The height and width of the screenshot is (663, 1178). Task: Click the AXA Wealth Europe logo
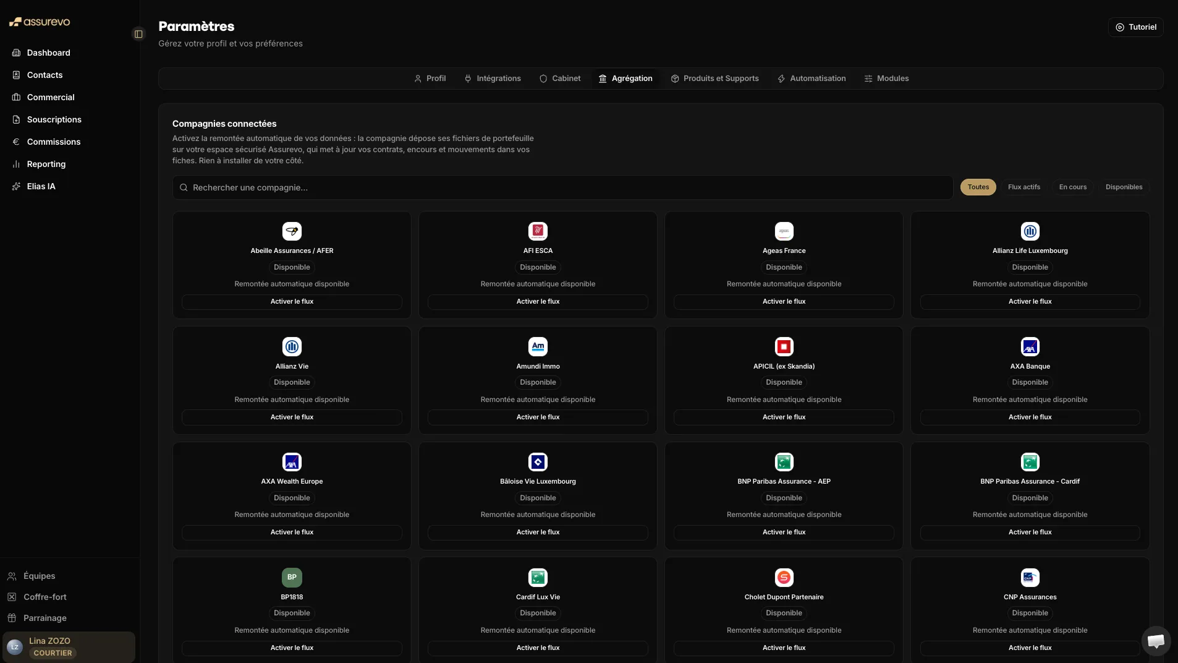(292, 462)
